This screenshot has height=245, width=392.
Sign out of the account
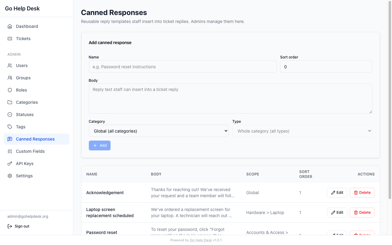[18, 226]
